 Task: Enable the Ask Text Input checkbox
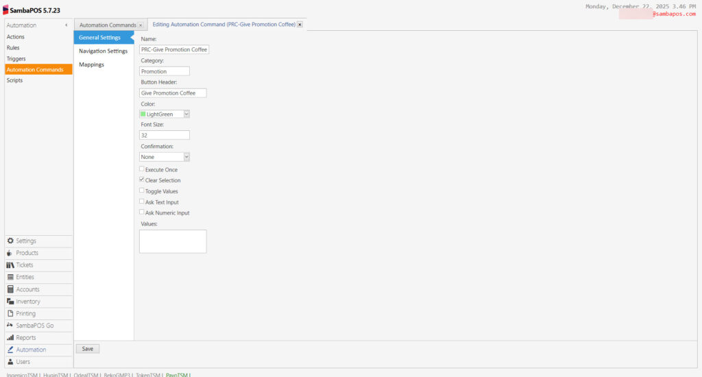tap(142, 202)
